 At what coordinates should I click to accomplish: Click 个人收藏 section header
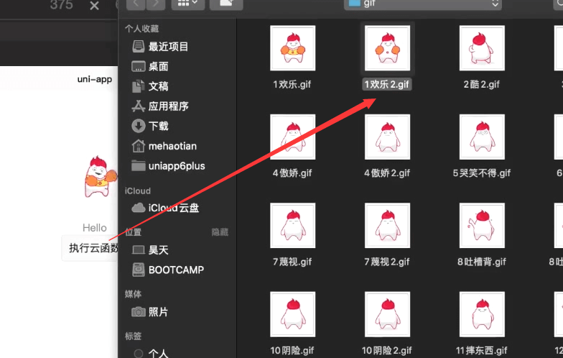(142, 29)
